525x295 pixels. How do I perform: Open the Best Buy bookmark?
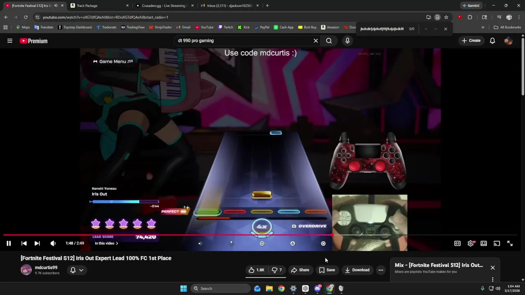coord(307,27)
